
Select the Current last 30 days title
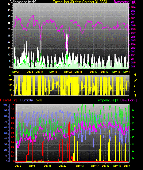click(x=80, y=2)
